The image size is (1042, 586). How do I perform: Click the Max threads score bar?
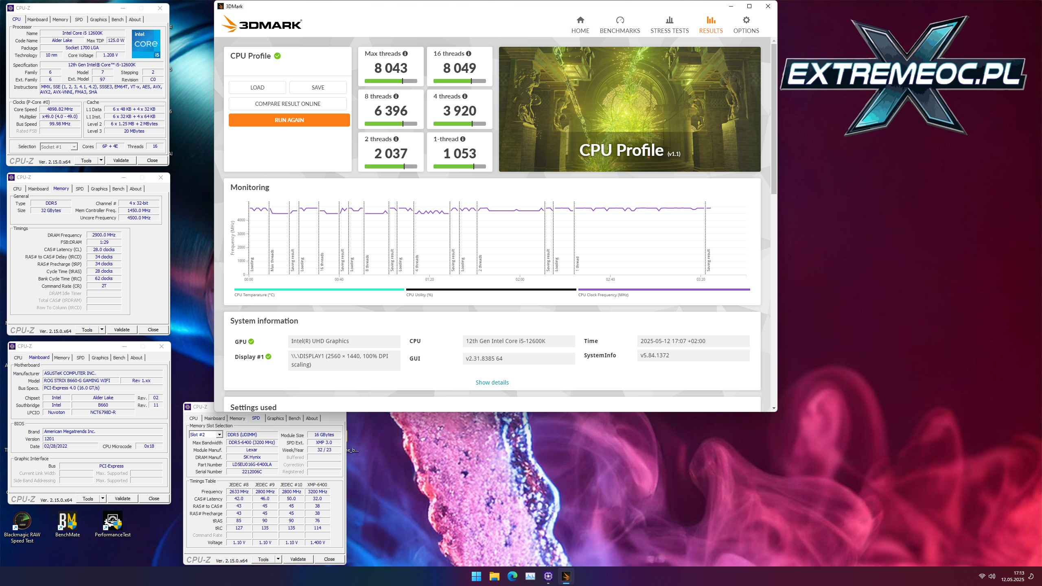[x=391, y=81]
